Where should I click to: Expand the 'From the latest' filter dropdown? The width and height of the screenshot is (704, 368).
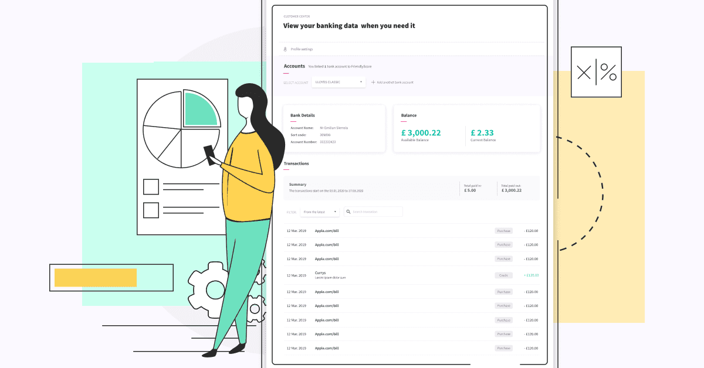(x=319, y=212)
